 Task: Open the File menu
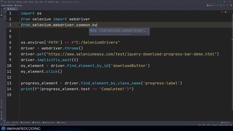click(5, 2)
